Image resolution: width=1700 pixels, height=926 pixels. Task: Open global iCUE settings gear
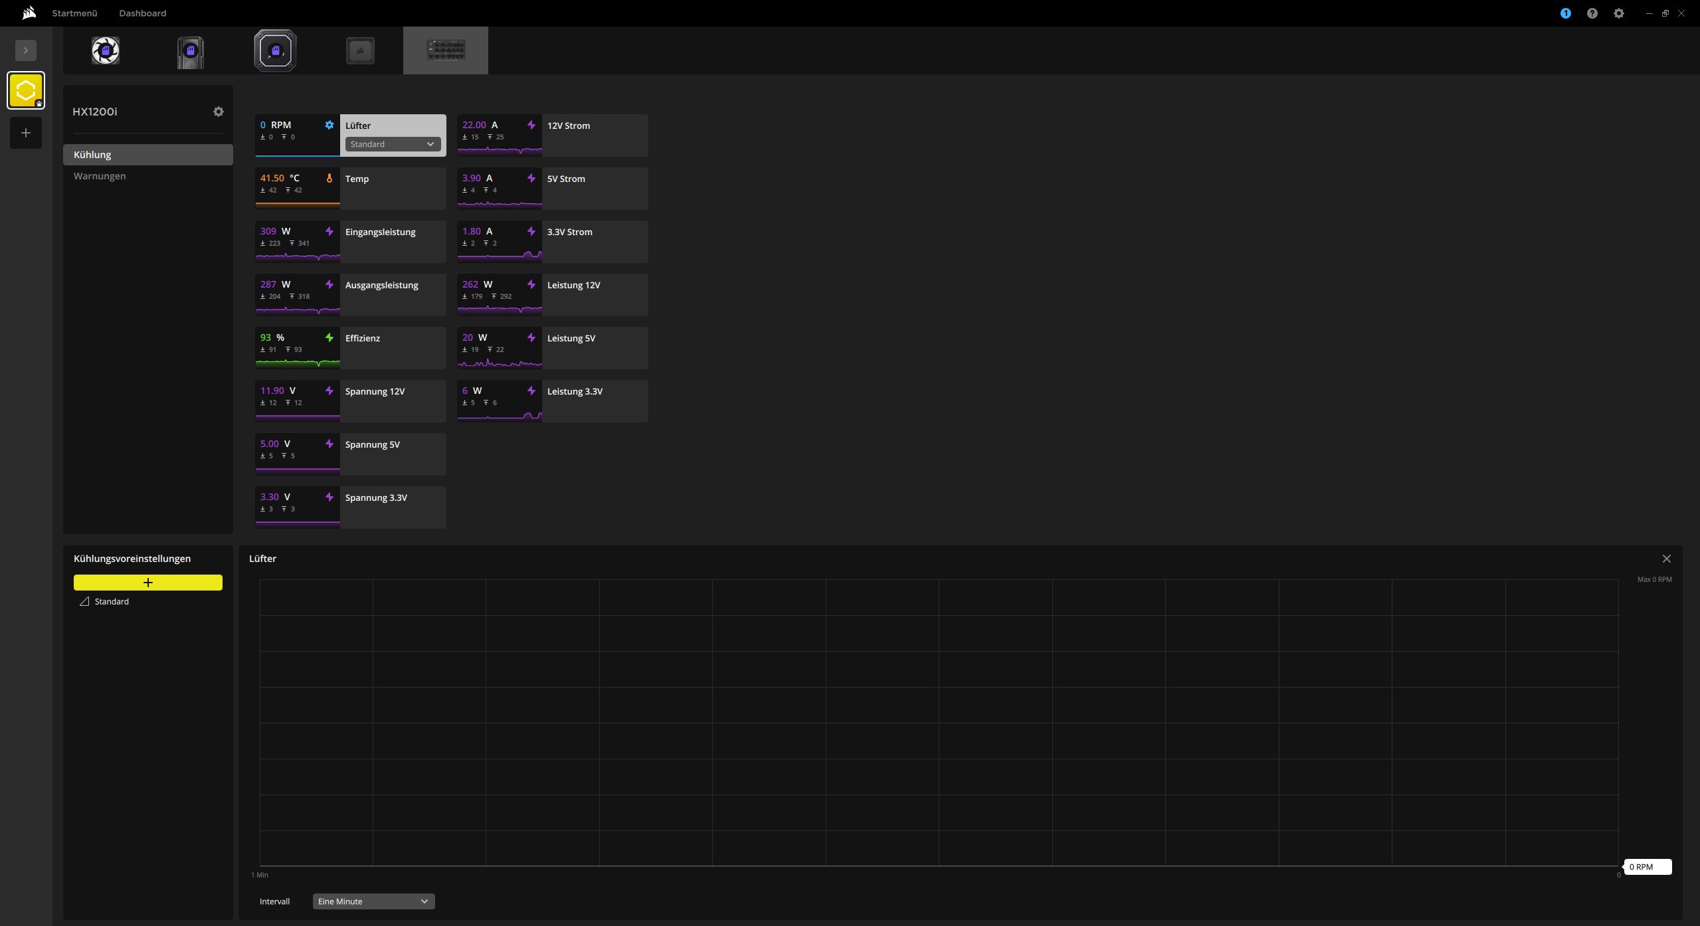[1618, 13]
